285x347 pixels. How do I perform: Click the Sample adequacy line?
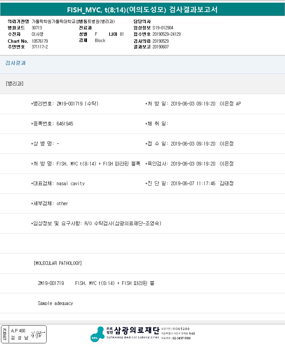coord(55,303)
